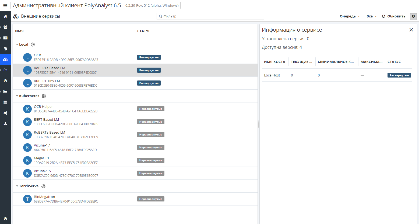Open the Очередь dropdown

pyautogui.click(x=350, y=16)
